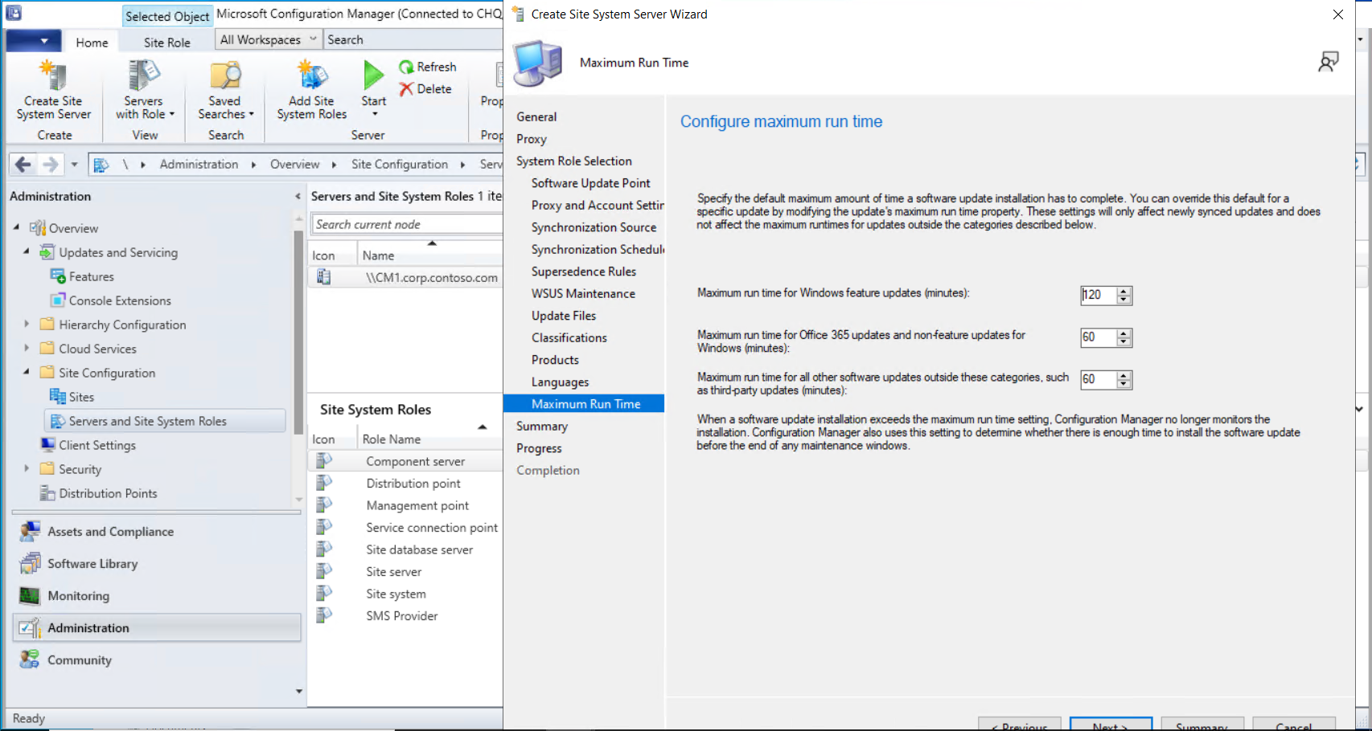Select Servers and Site System Roles node
The height and width of the screenshot is (731, 1372).
click(x=166, y=421)
